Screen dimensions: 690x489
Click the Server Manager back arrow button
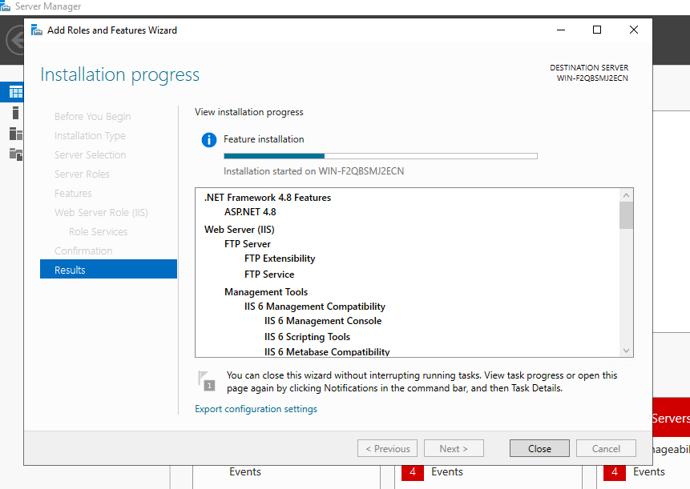click(x=15, y=41)
